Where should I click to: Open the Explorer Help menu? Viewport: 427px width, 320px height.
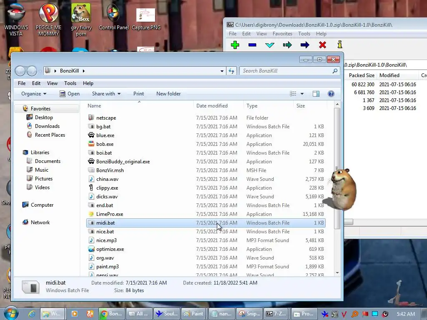click(x=88, y=83)
